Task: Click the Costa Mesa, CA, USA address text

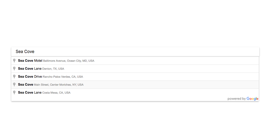Action: (56, 93)
